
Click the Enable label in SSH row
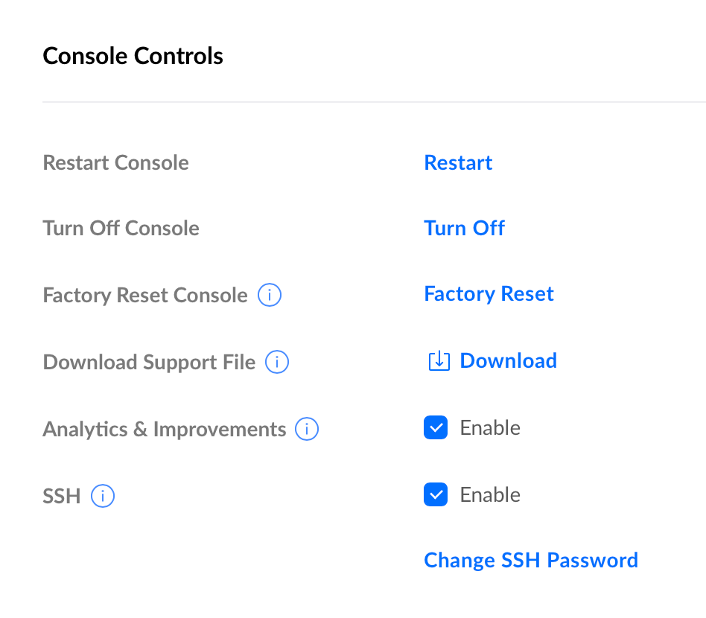tap(490, 495)
